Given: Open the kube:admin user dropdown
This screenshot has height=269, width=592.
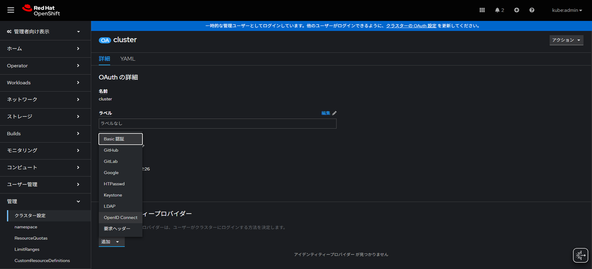Looking at the screenshot, I should pos(567,10).
